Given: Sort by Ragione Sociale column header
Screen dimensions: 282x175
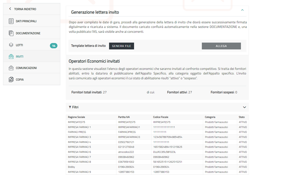Looking at the screenshot, I should (x=77, y=117).
